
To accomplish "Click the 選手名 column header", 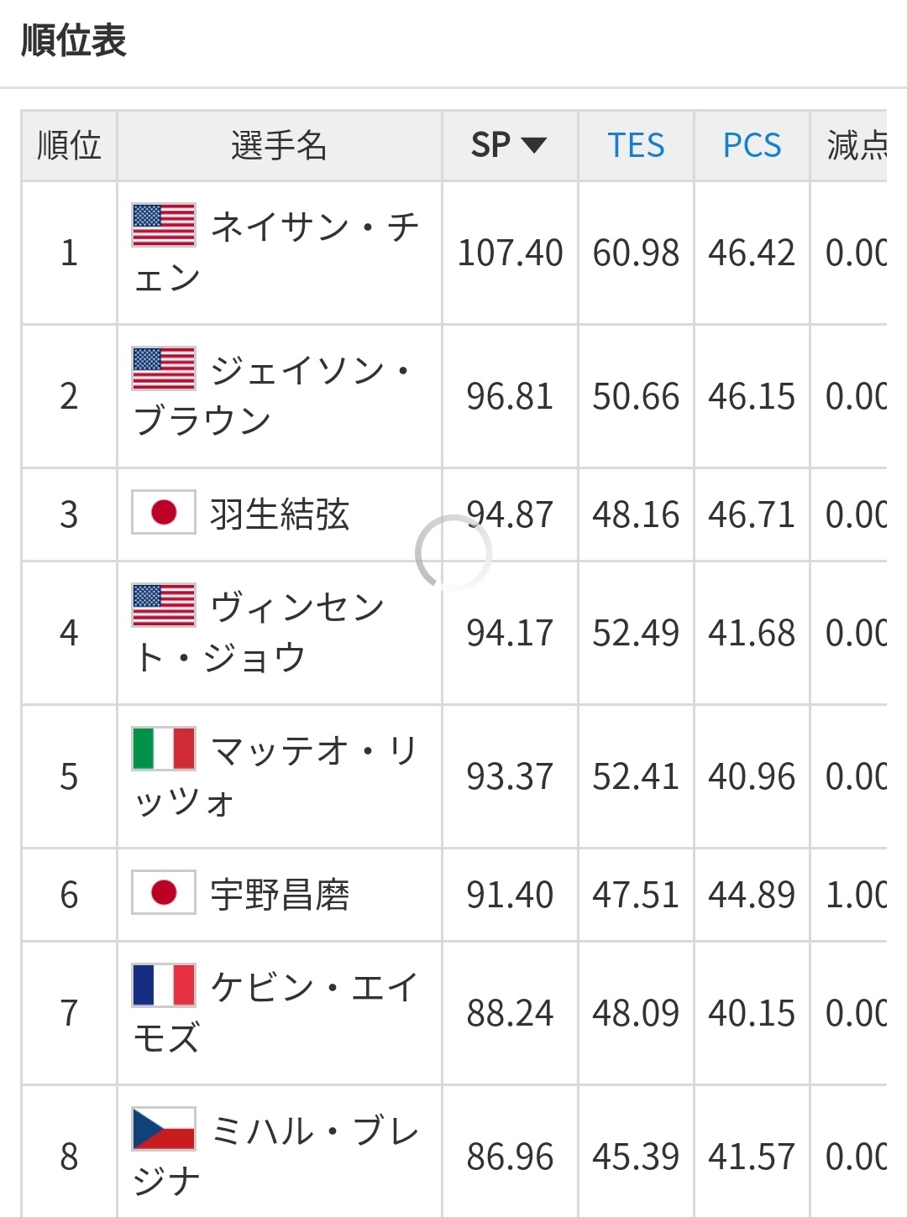I will point(279,146).
